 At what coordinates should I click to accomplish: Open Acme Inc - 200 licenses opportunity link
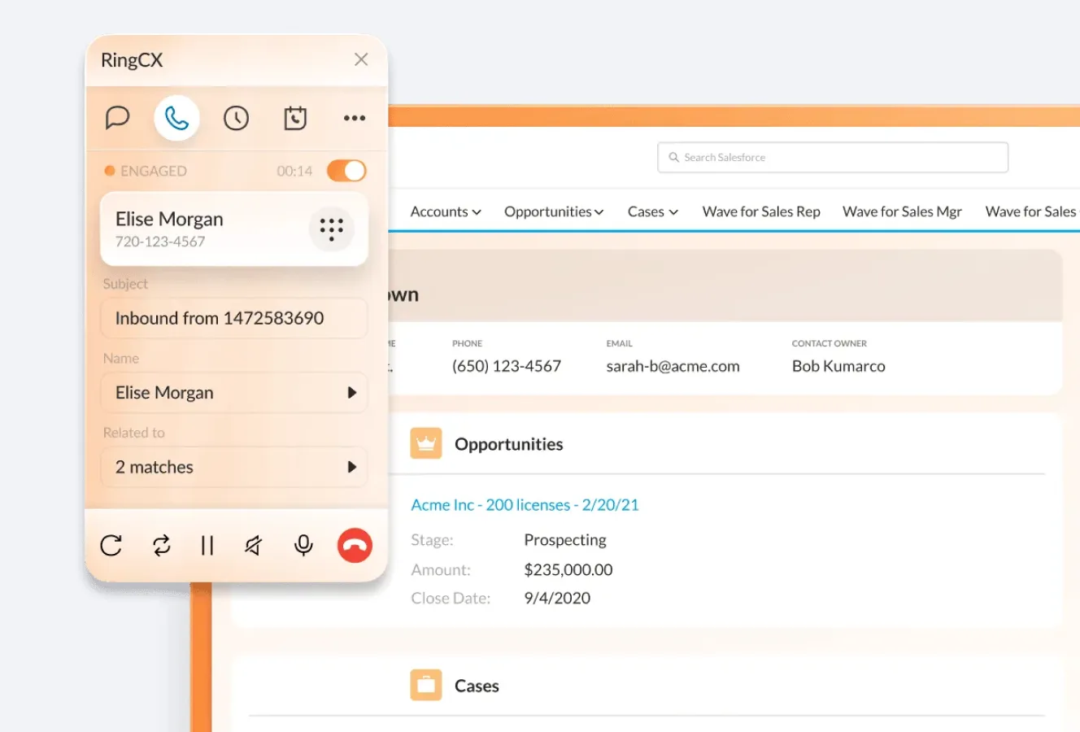[x=525, y=505]
